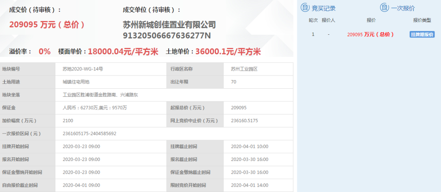Screen dimensions: 441x192
Task: Click the 网上竞价中止价（万元）label
Action: (194, 121)
